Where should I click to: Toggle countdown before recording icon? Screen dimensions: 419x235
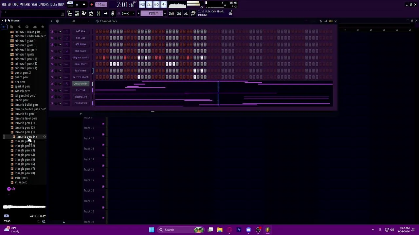(x=149, y=5)
